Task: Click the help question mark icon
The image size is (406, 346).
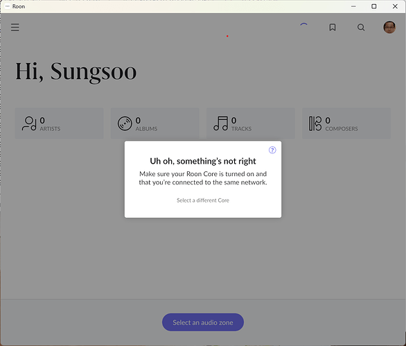Action: click(272, 150)
